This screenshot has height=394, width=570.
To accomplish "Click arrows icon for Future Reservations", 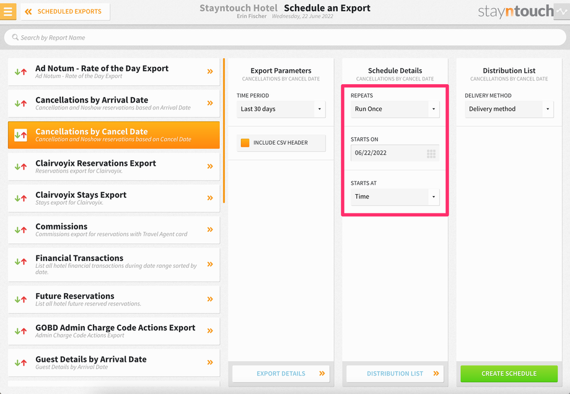I will tap(20, 299).
